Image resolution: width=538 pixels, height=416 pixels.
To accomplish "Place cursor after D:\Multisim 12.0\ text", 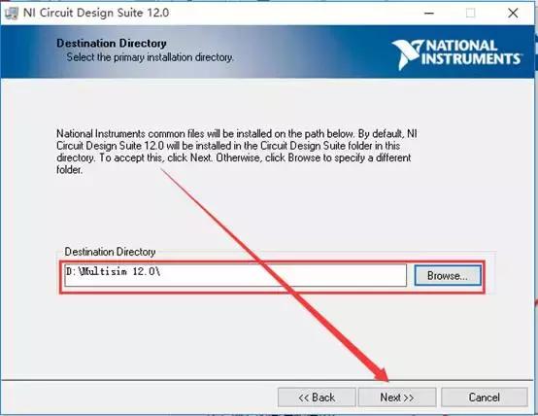I will 161,272.
